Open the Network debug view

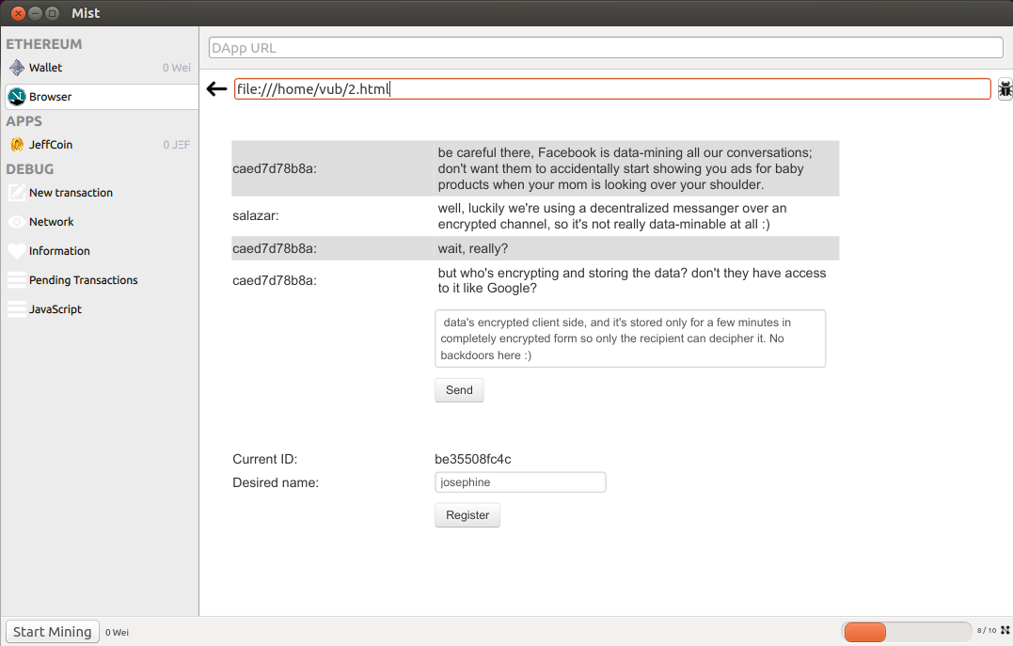tap(52, 222)
